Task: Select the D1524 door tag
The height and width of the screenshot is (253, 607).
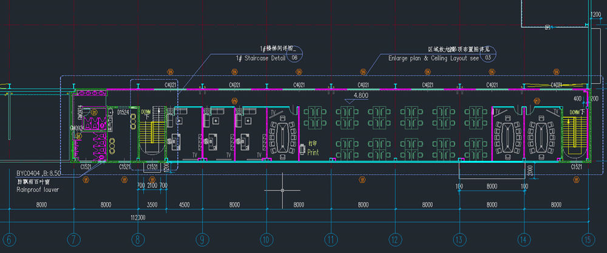Action: click(123, 113)
